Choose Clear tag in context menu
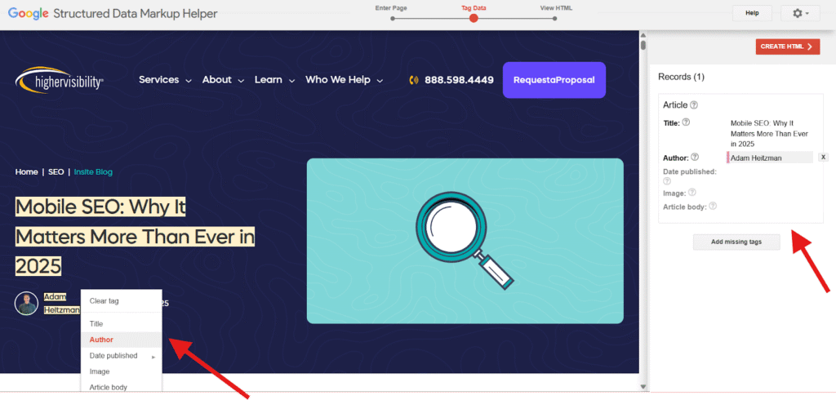The width and height of the screenshot is (836, 400). [x=121, y=300]
